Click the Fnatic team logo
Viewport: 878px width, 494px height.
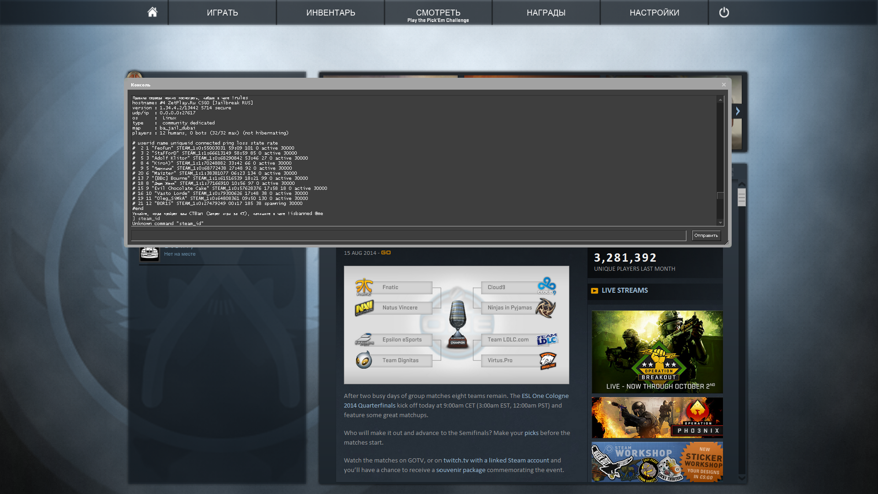coord(364,287)
